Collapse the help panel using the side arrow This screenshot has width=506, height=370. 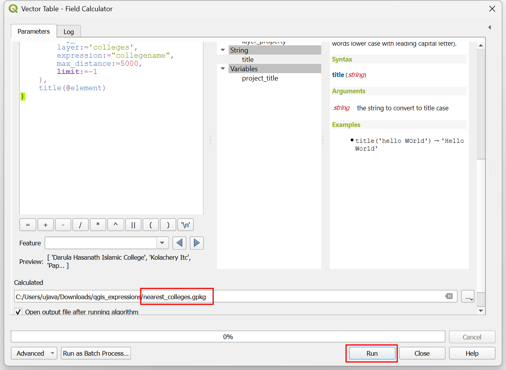(x=490, y=27)
